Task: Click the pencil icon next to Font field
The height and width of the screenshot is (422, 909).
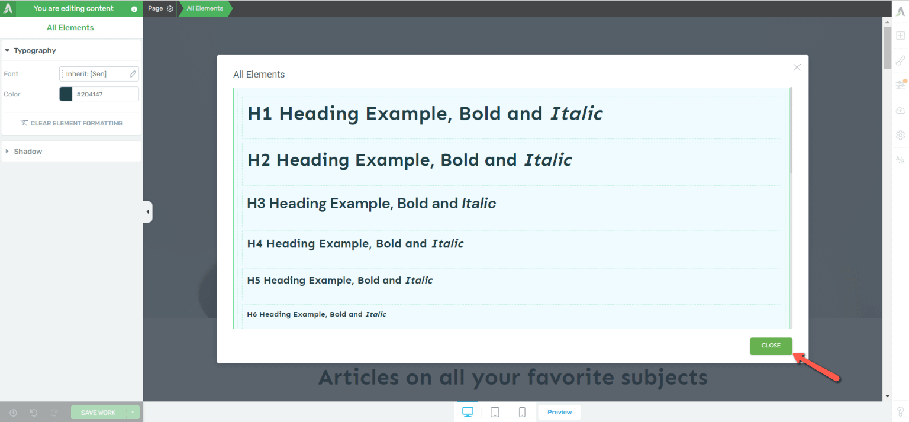Action: click(x=133, y=73)
